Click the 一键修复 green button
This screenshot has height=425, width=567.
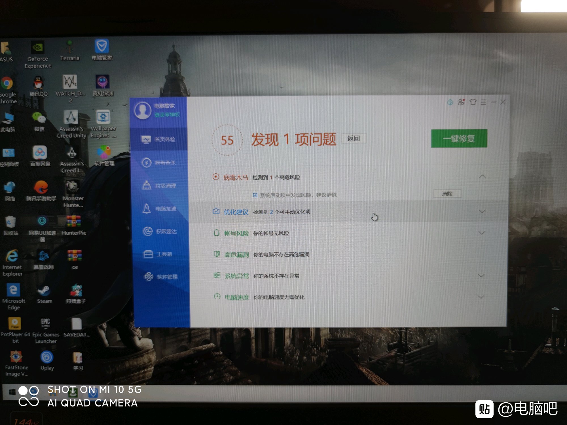pos(459,139)
